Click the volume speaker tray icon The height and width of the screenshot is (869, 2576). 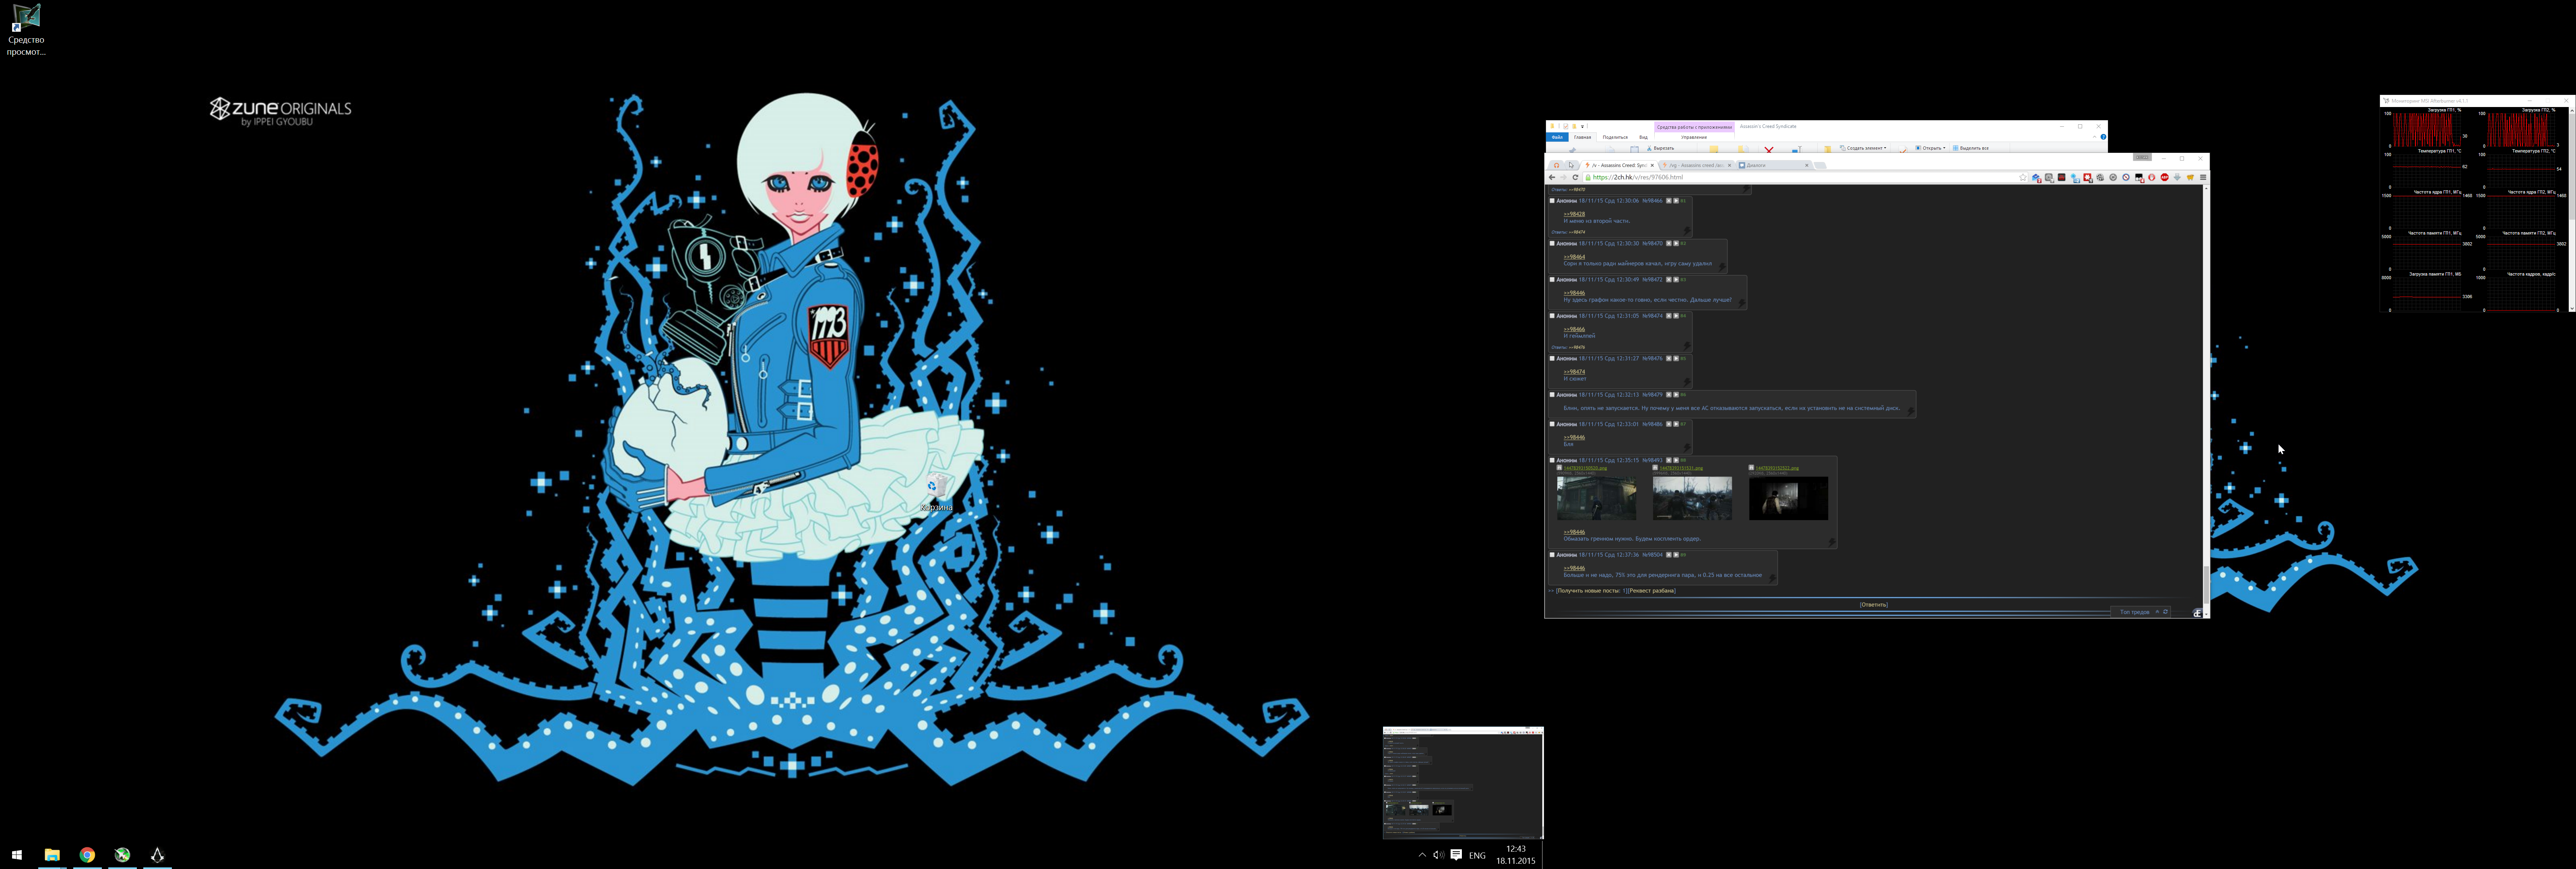coord(1438,855)
